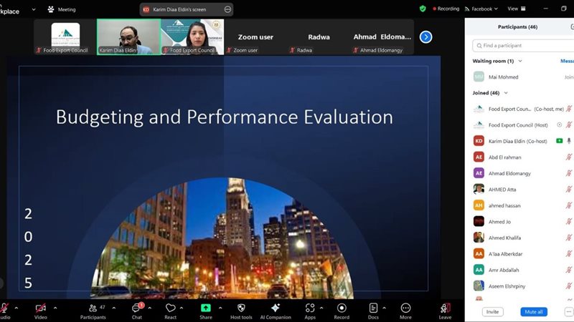Toggle mute for A'laa Alberkdar
The width and height of the screenshot is (574, 322).
click(x=569, y=254)
